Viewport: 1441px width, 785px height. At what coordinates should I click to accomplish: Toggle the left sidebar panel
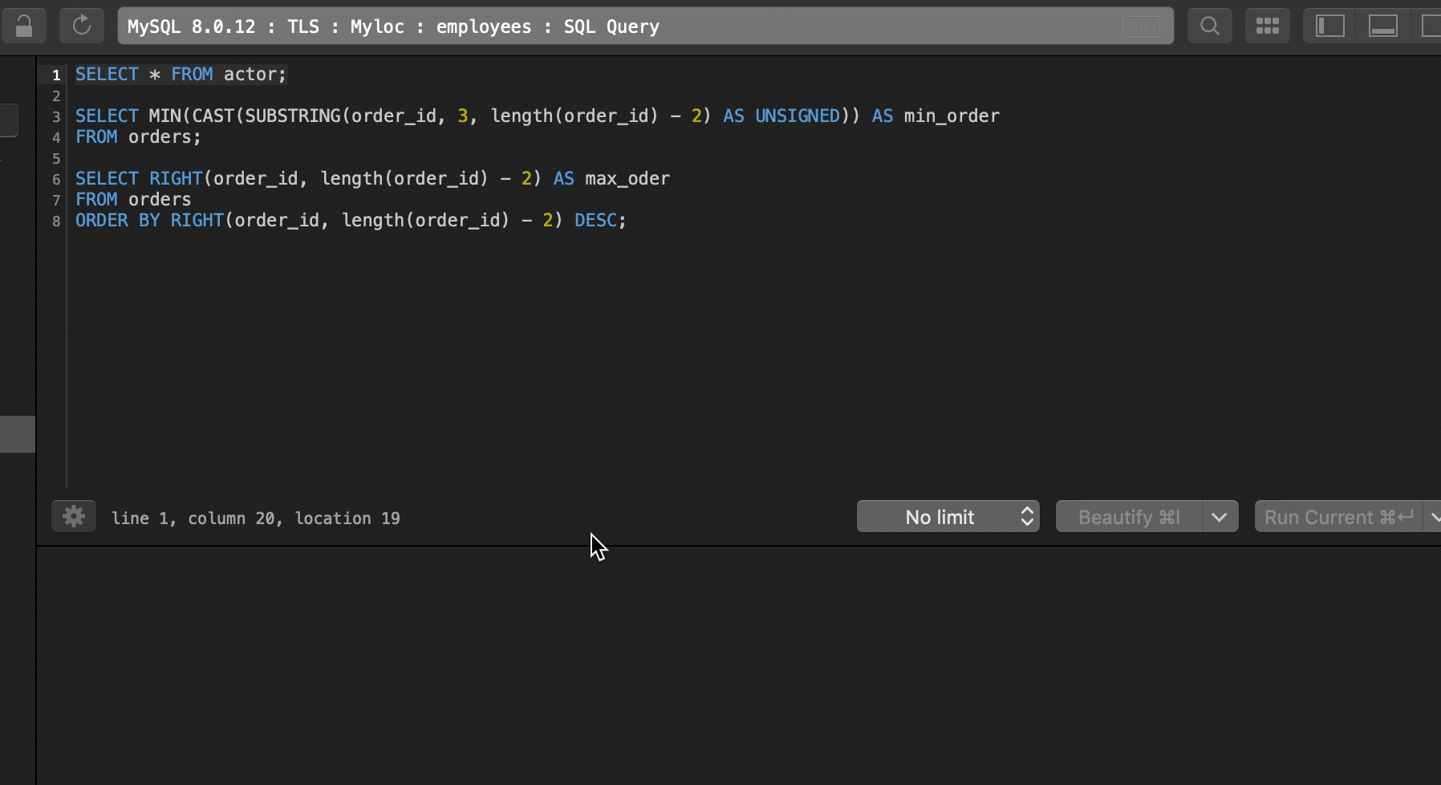[x=1329, y=26]
